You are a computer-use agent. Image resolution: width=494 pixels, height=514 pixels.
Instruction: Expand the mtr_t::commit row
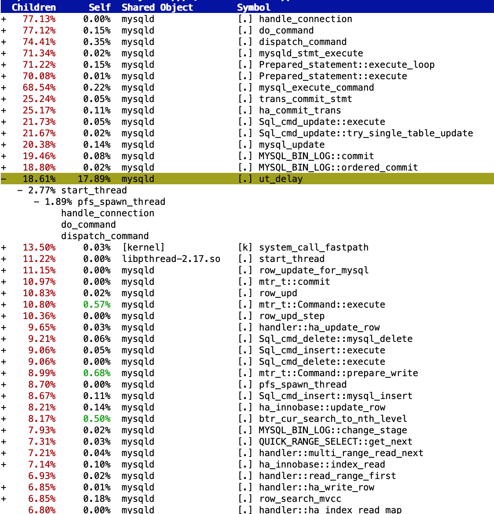click(3, 282)
